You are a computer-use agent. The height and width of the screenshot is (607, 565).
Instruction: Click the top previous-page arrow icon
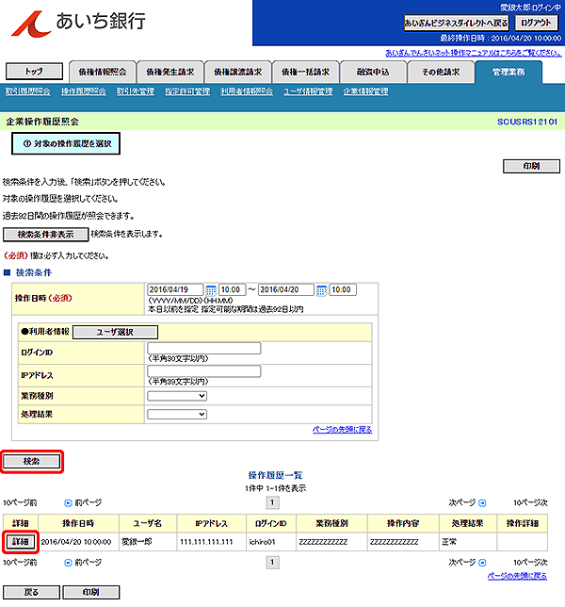pos(68,503)
